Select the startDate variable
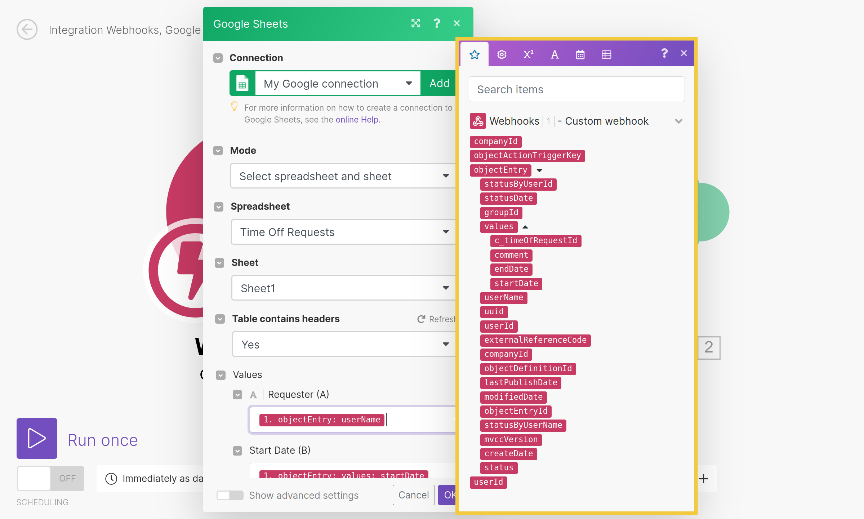 [x=516, y=284]
